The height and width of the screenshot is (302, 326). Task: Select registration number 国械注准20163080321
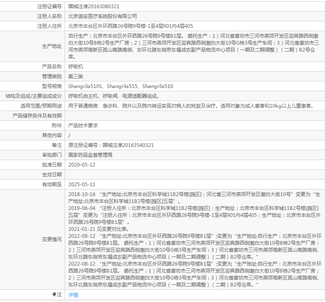point(94,7)
